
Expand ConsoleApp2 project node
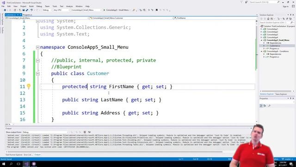point(261,32)
